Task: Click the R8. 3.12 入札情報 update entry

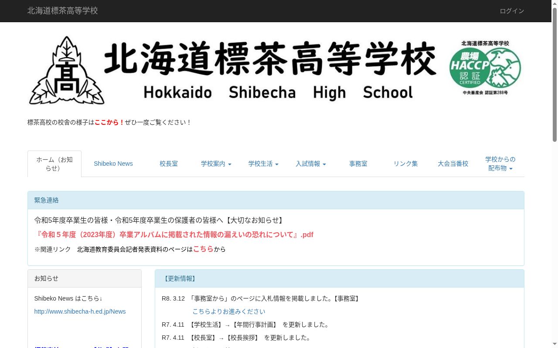Action: [x=261, y=298]
